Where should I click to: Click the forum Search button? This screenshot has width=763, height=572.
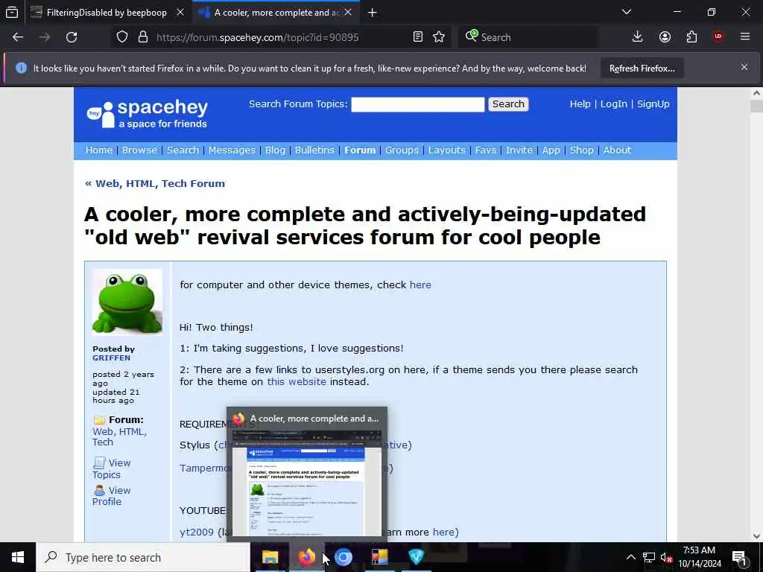508,104
